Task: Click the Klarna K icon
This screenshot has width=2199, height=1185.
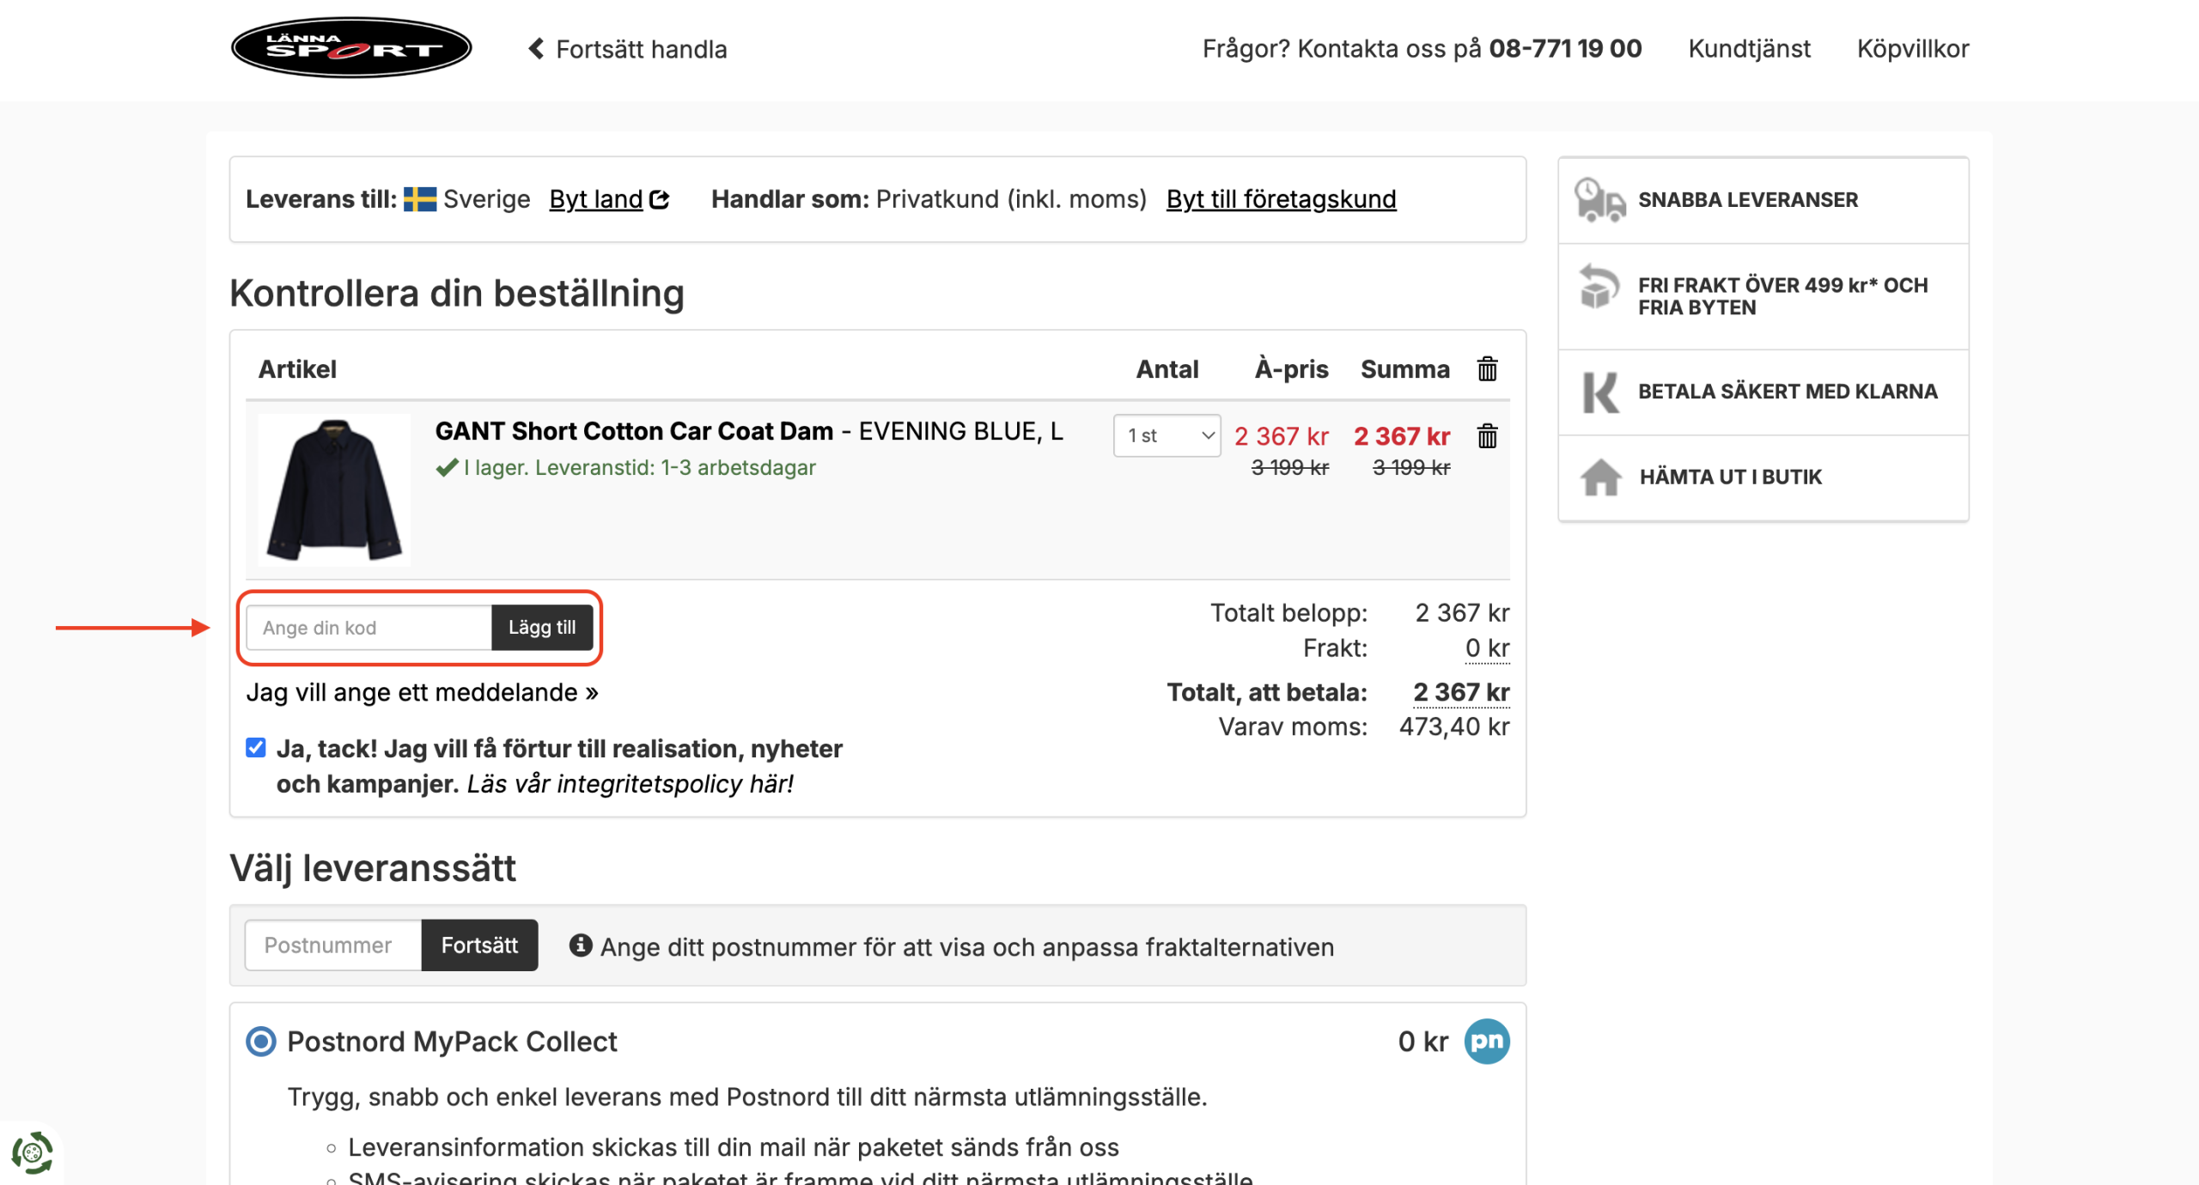Action: point(1599,392)
